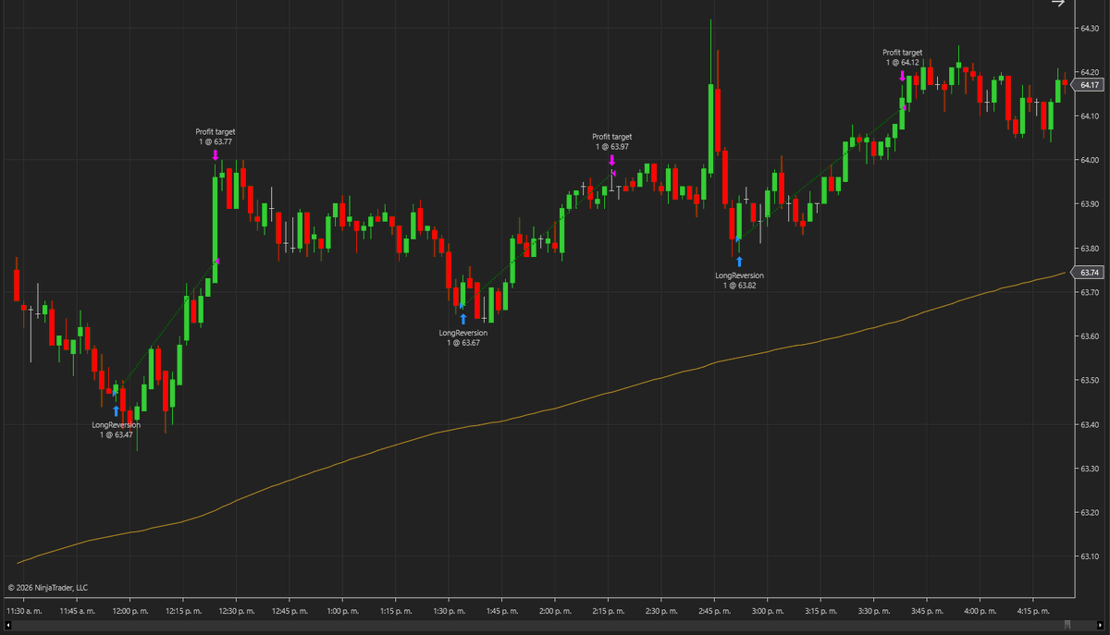This screenshot has height=635, width=1110.
Task: Click the 1:15 p. m. time label
Action: click(x=395, y=611)
